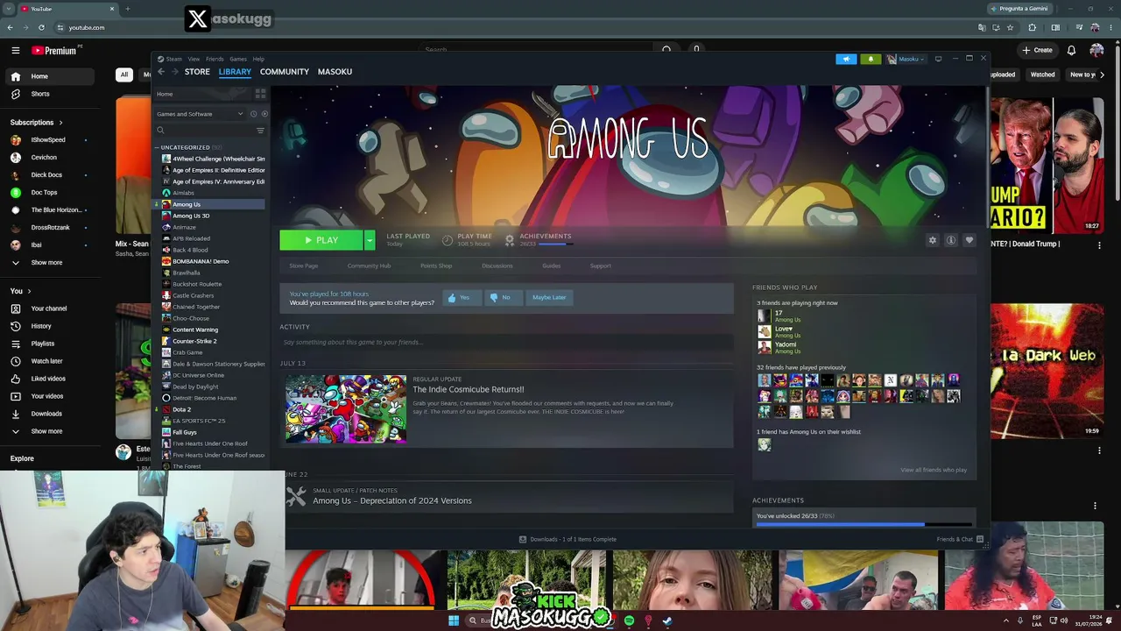Show Among Us game info panel
Screen dimensions: 1121x631
pos(951,240)
